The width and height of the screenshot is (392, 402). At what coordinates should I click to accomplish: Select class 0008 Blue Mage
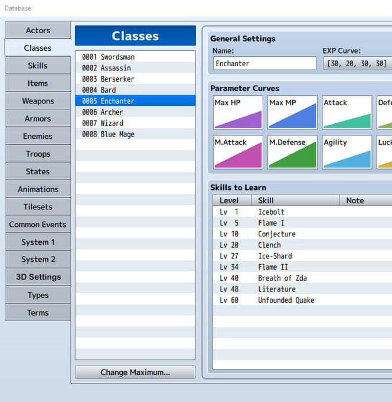click(x=135, y=134)
